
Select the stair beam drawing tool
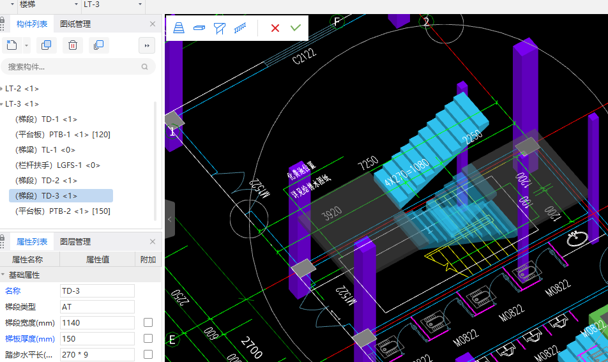(220, 28)
